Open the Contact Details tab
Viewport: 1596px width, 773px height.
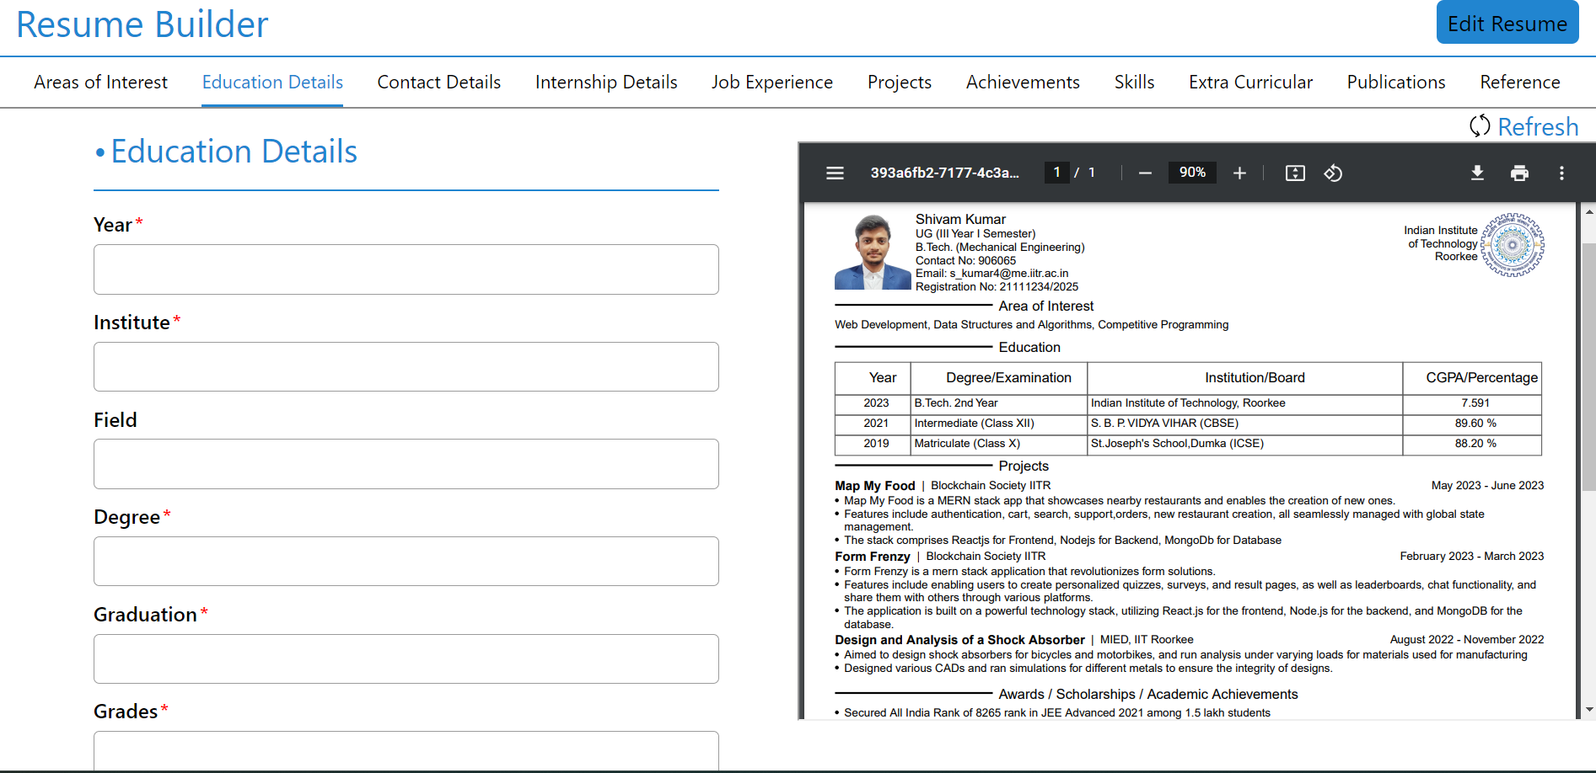(x=438, y=82)
